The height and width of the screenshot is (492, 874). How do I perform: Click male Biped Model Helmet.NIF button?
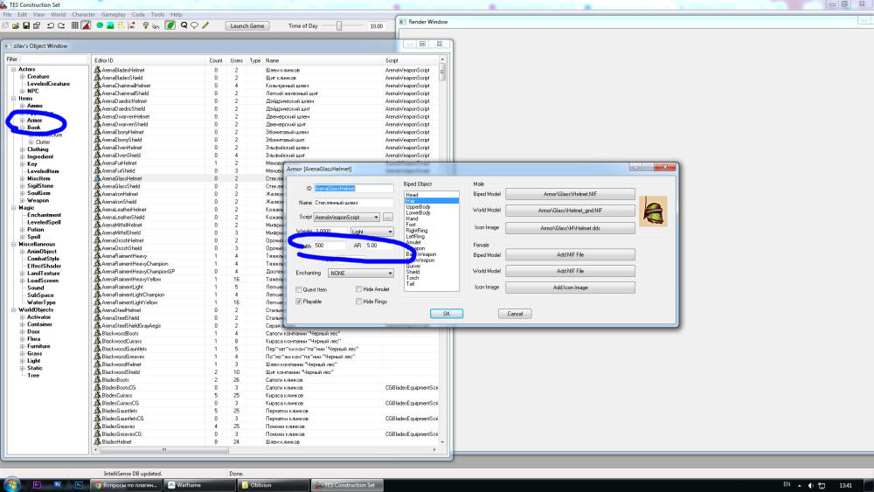570,194
